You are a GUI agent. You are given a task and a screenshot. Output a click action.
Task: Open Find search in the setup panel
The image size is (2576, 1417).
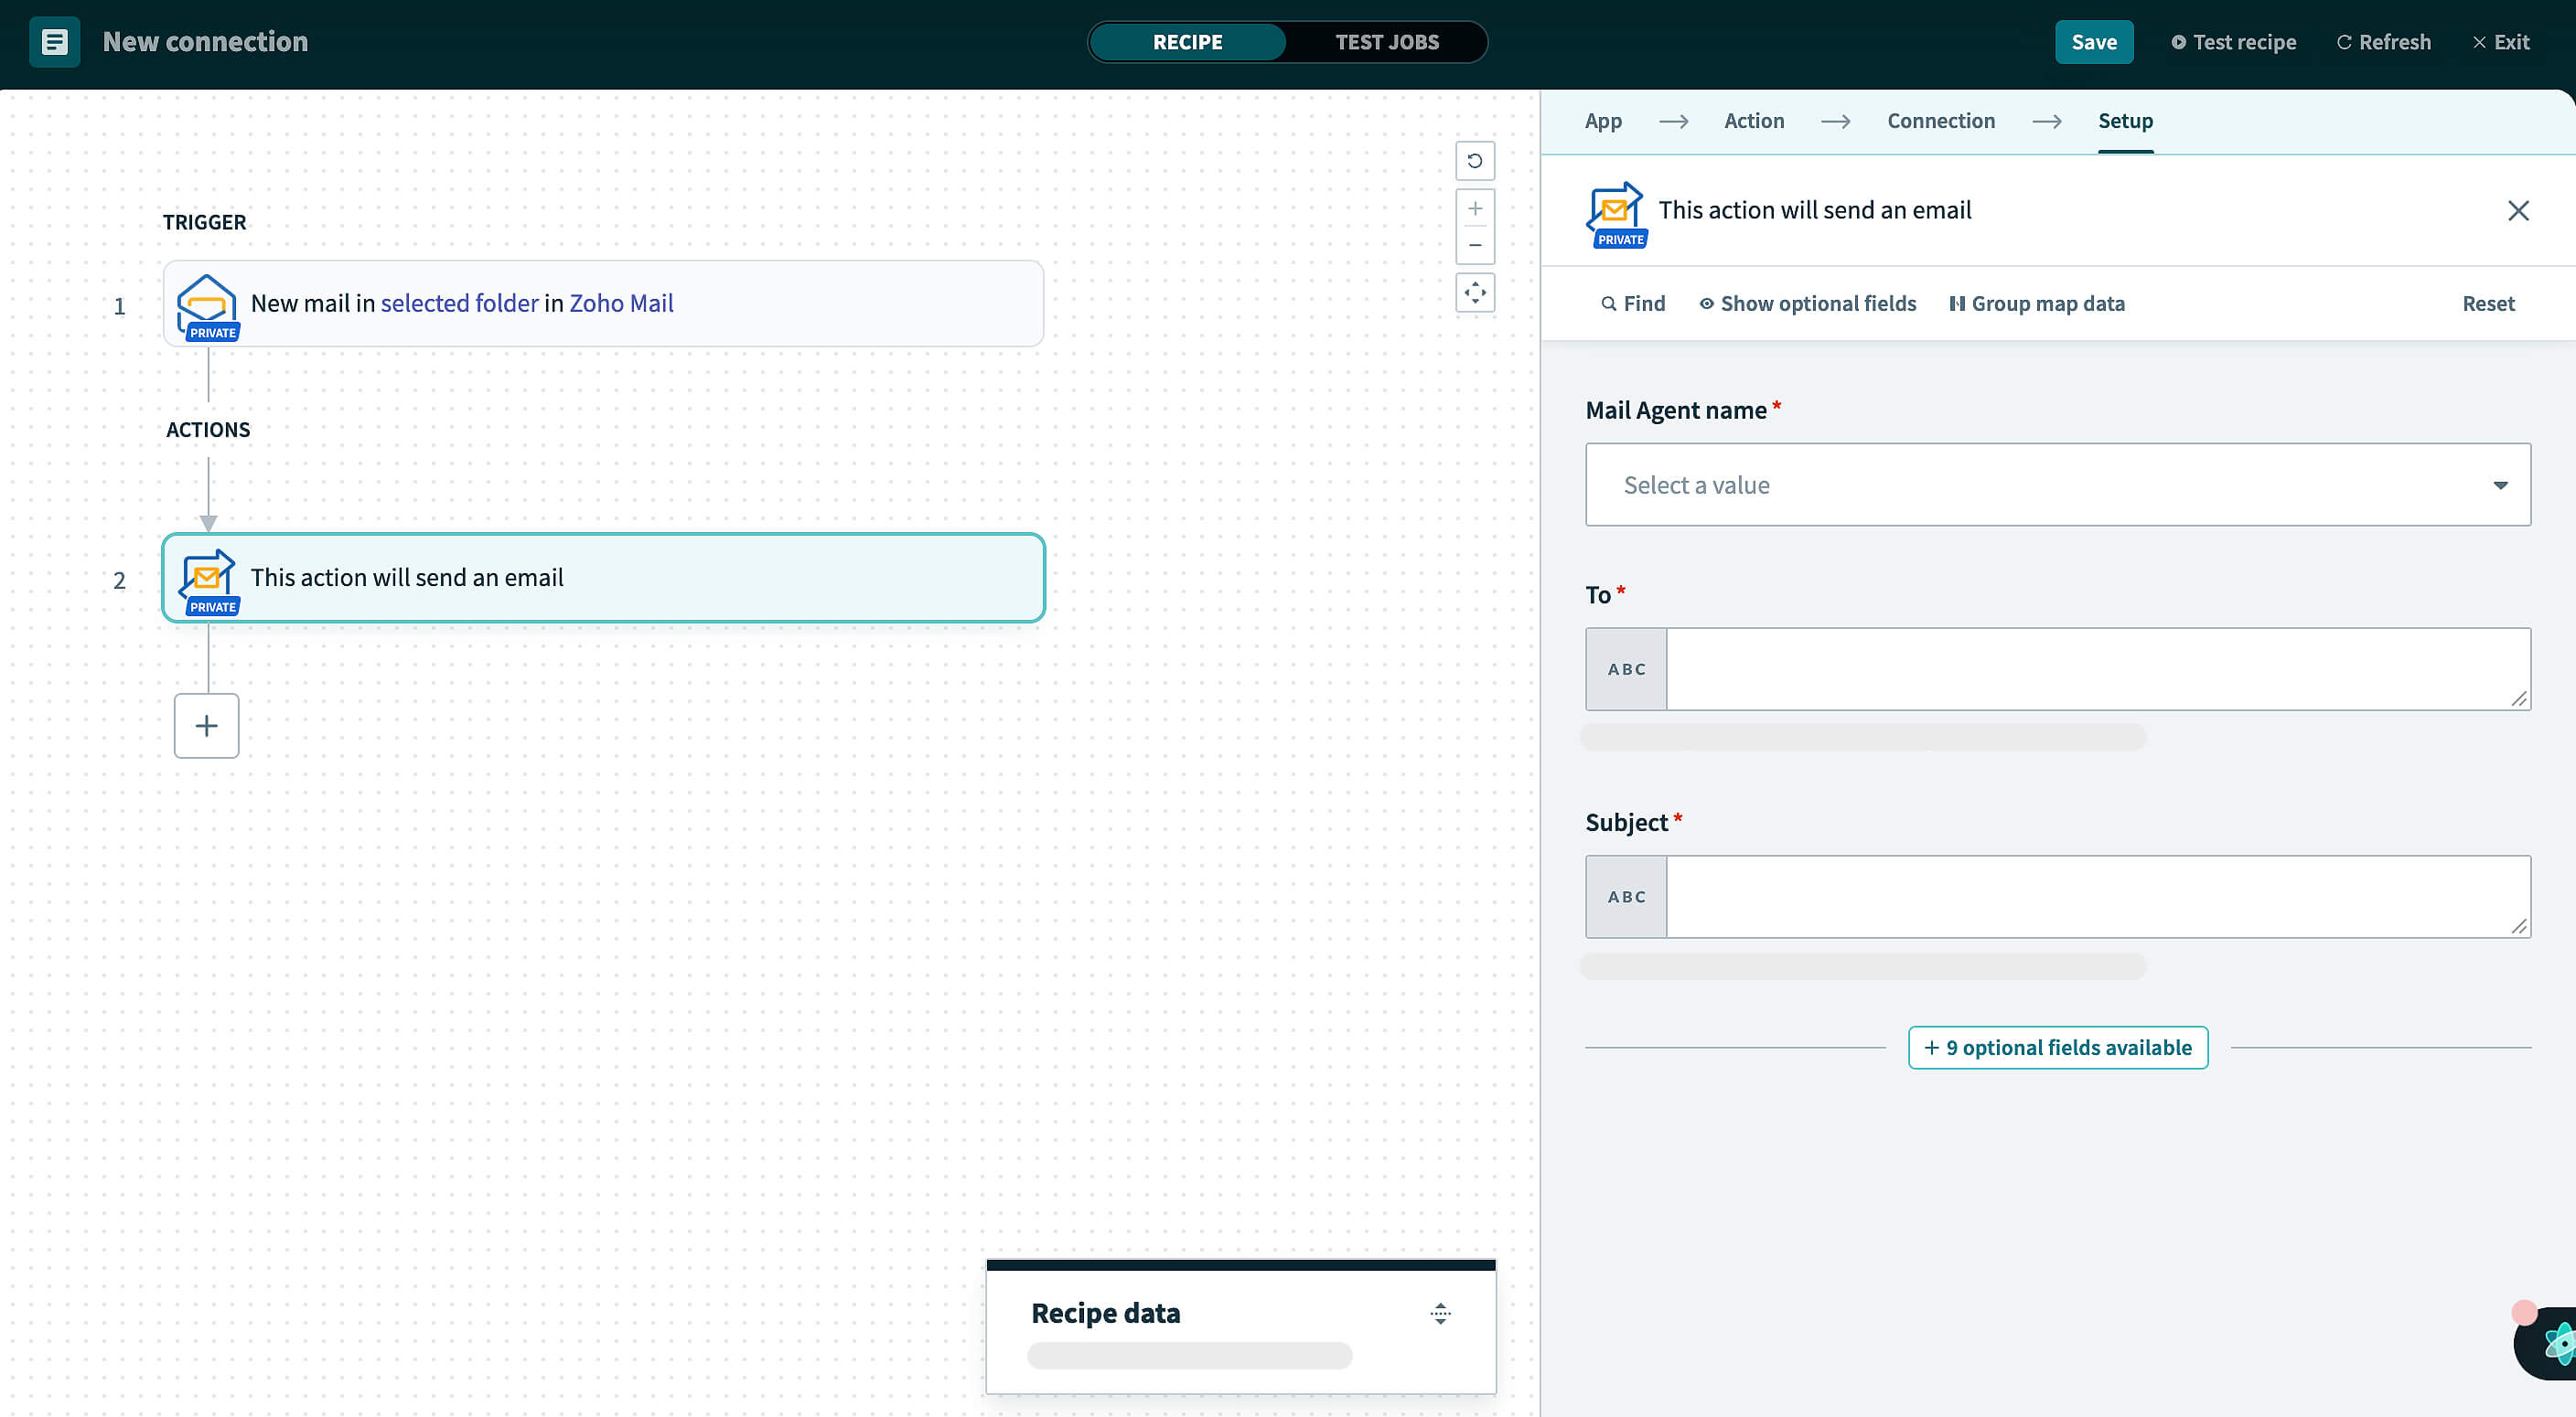1632,303
